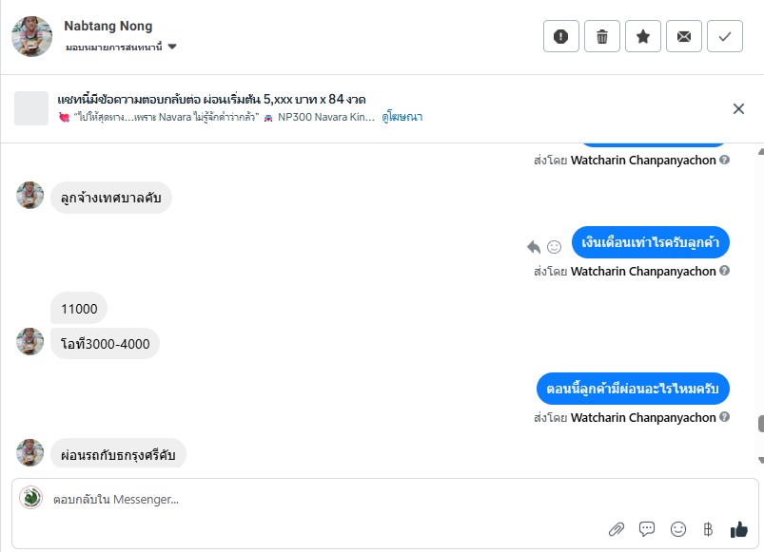764x552 pixels.
Task: Click reply arrow beside เงินเดือนเท่าไรครับลูกค้า message
Action: [534, 247]
